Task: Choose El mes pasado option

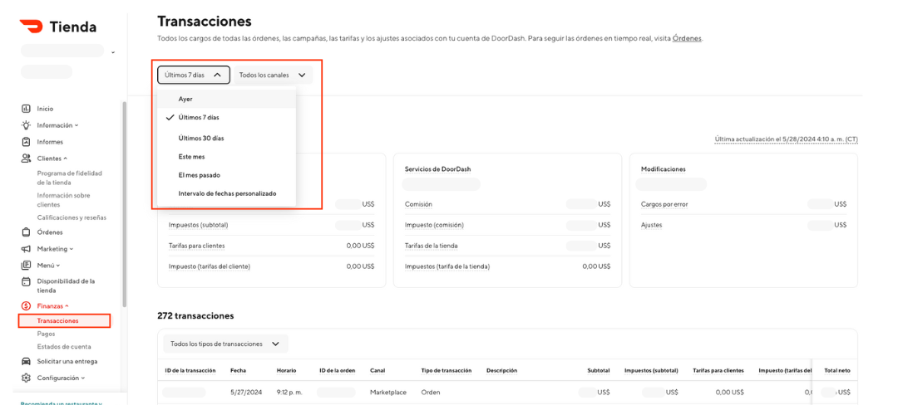Action: (227, 175)
